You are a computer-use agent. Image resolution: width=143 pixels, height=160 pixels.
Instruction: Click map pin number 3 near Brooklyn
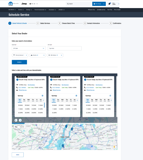pos(63,146)
